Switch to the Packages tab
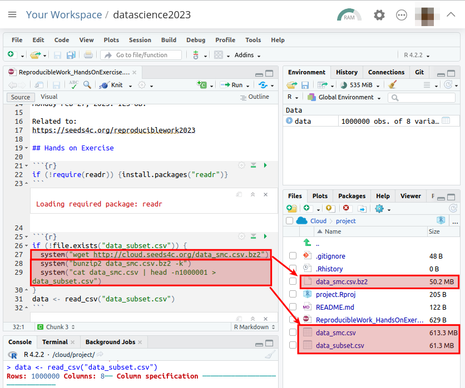 (x=352, y=196)
